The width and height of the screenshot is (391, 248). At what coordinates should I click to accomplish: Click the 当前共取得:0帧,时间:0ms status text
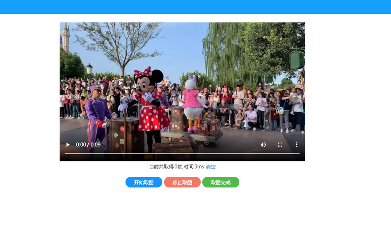[x=176, y=167]
